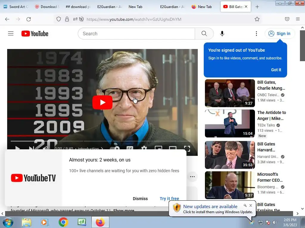Switch to the second E2Guardian tab
The image size is (305, 228).
click(x=172, y=7)
